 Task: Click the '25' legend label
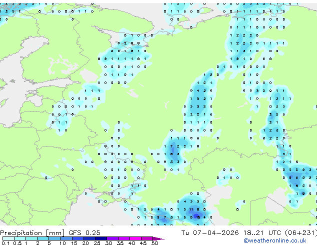click(x=97, y=243)
